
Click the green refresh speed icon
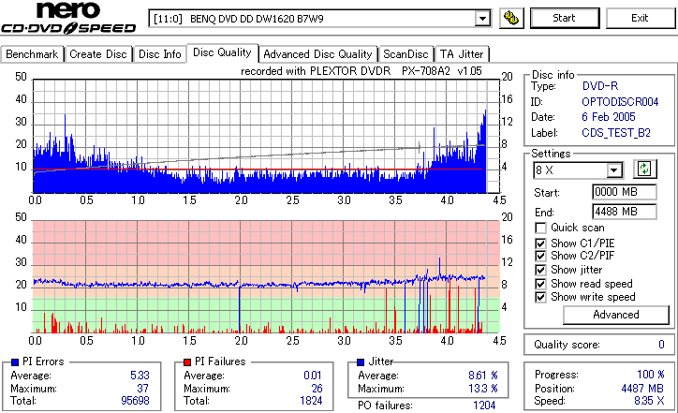coord(644,170)
